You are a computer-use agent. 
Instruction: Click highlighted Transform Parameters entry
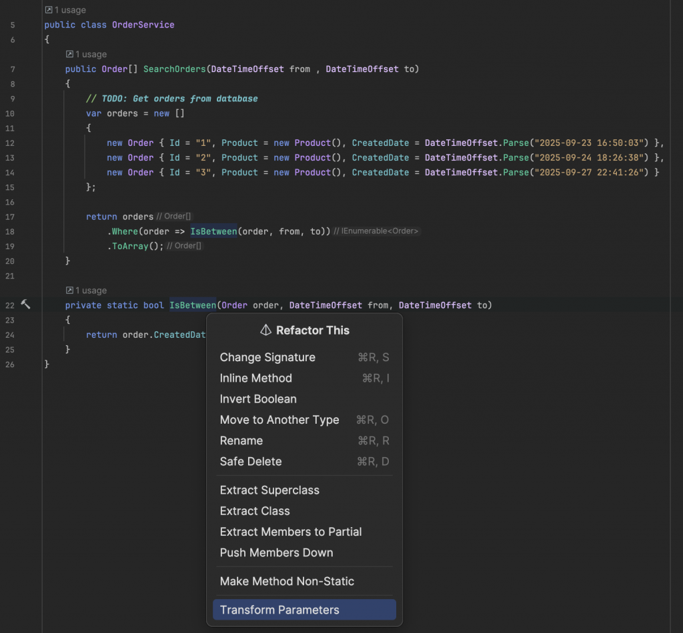coord(304,610)
